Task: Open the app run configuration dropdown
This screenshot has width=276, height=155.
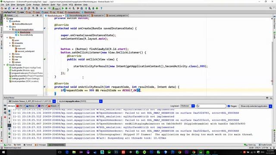Action: pos(56,8)
